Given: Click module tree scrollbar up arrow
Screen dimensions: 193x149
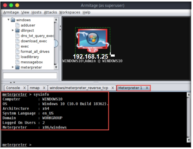Looking at the screenshot, I should (x=56, y=20).
